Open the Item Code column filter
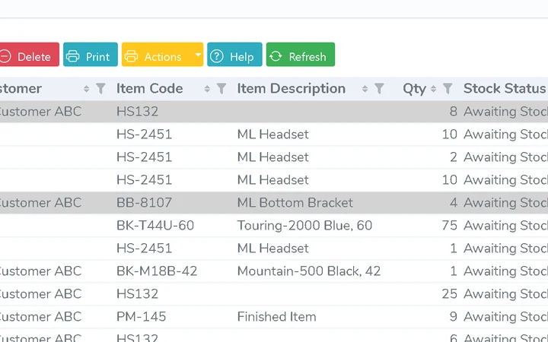 pyautogui.click(x=221, y=89)
